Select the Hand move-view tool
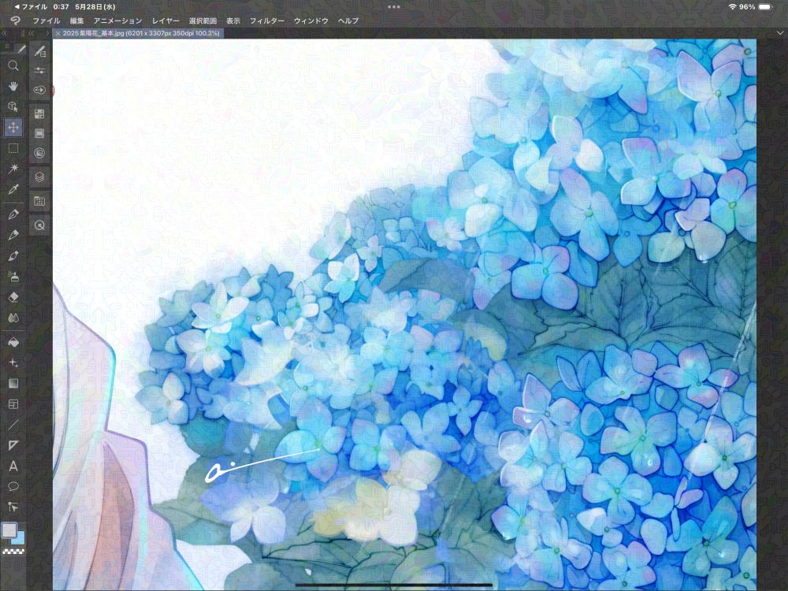 coord(13,87)
